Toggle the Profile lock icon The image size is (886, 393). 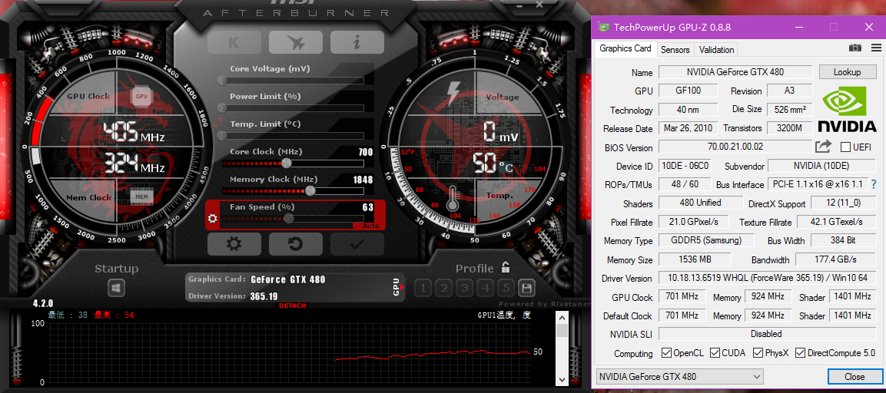pos(506,268)
